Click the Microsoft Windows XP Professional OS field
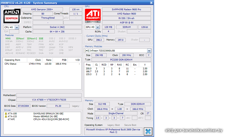 click(x=113, y=131)
